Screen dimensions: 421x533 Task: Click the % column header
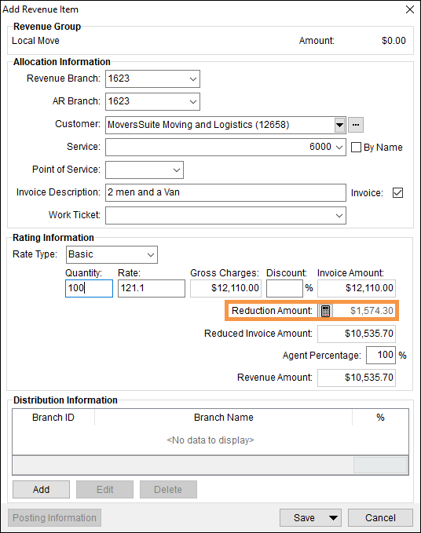coord(380,418)
